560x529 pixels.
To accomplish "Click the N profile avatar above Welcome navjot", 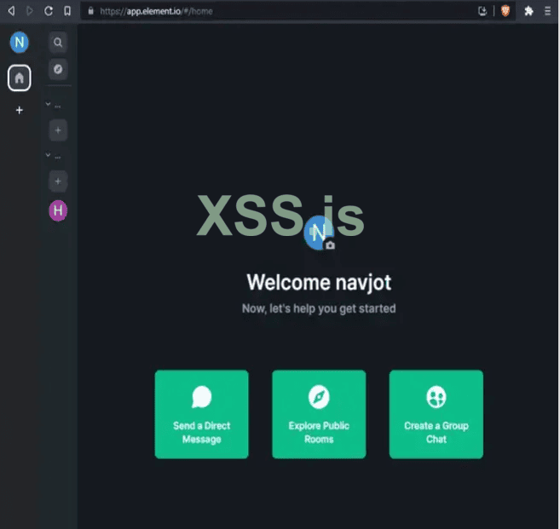I will coord(319,233).
